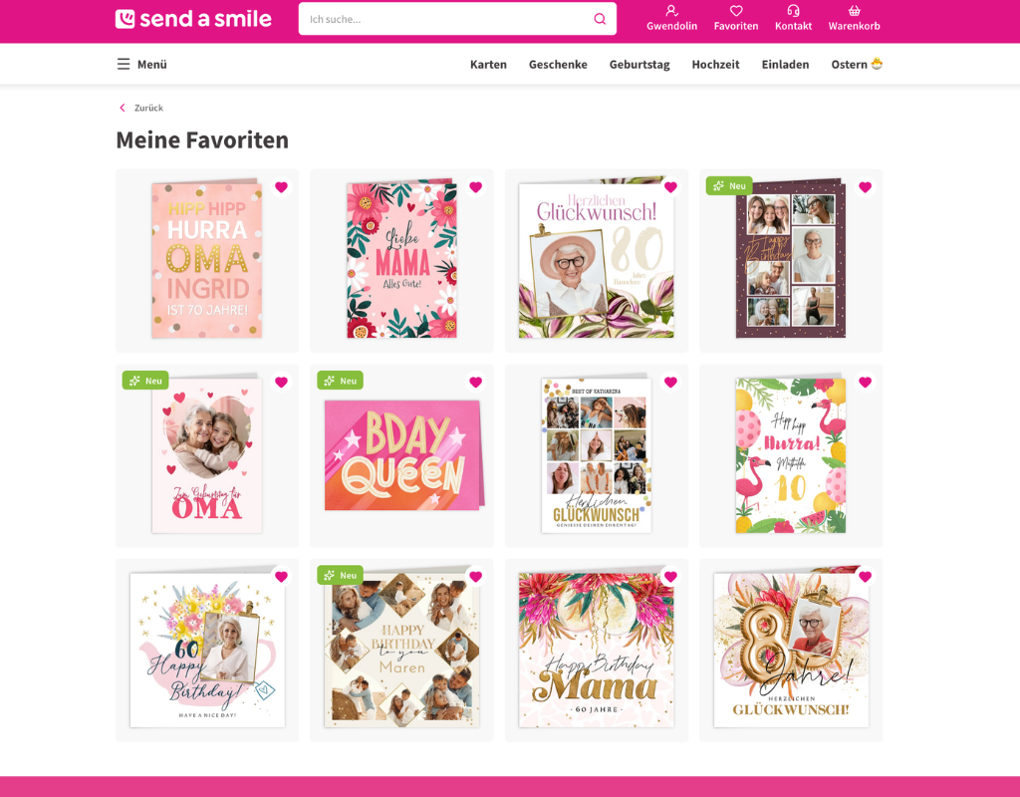Screen dimensions: 1020x797
Task: Open the Herzlichen Glückwunsch 80 card
Action: (x=597, y=258)
